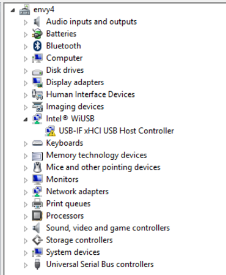Click the Imaging devices camera icon
The height and width of the screenshot is (275, 226).
[x=37, y=107]
